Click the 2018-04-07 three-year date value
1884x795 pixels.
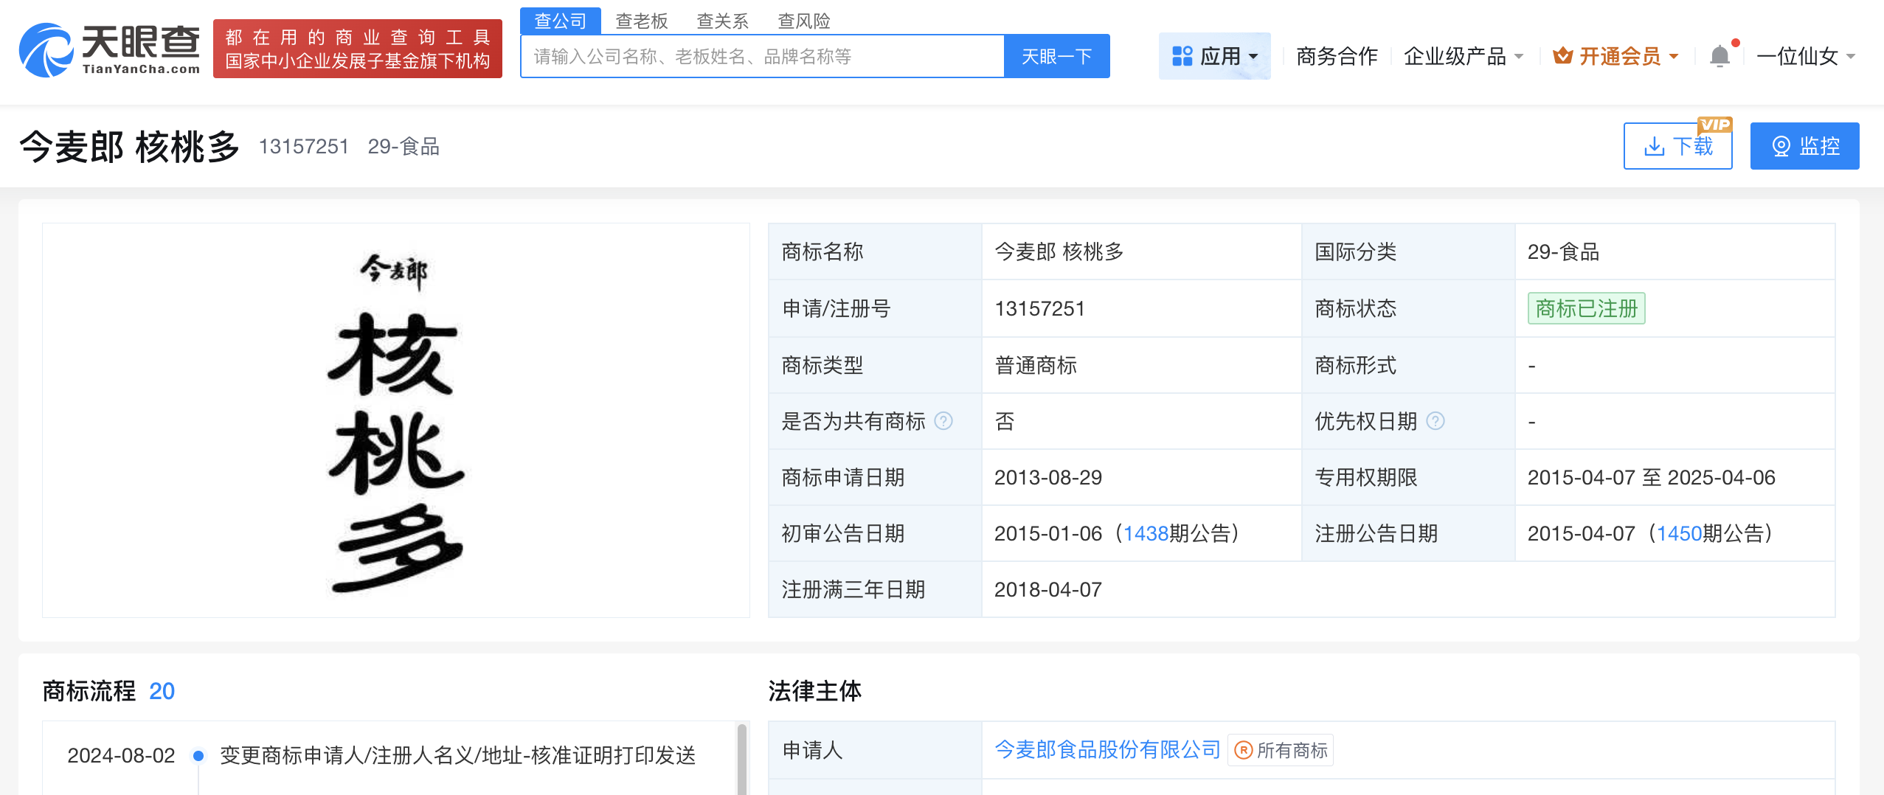pyautogui.click(x=1048, y=589)
